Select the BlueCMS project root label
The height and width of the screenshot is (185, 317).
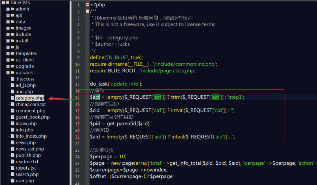pos(20,3)
